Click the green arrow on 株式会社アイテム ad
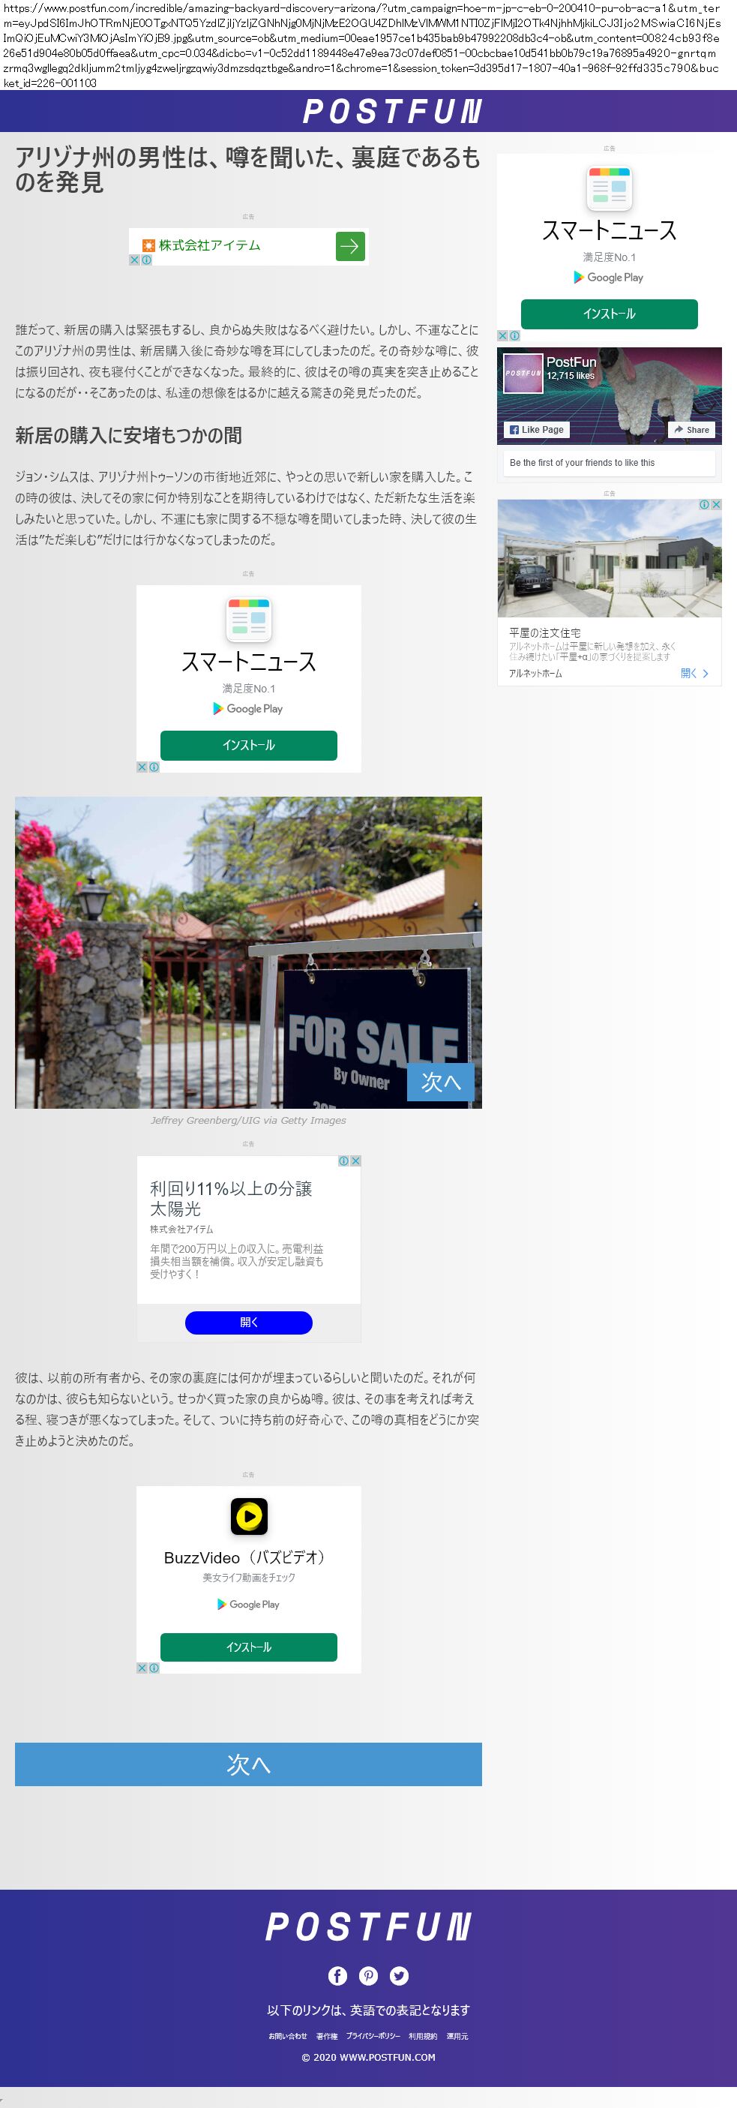The width and height of the screenshot is (737, 2108). click(x=350, y=246)
